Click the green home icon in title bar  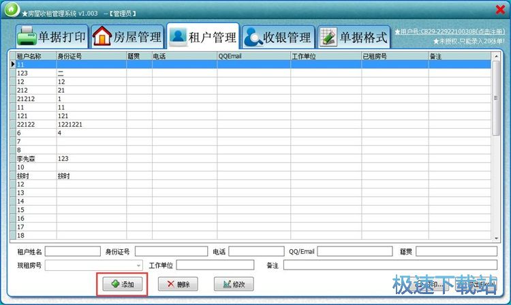coord(12,10)
